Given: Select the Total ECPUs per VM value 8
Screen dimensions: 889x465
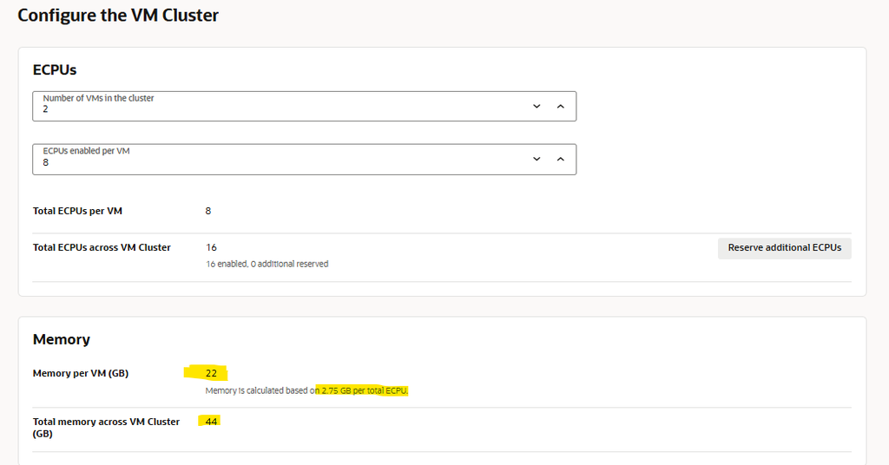Looking at the screenshot, I should [208, 212].
